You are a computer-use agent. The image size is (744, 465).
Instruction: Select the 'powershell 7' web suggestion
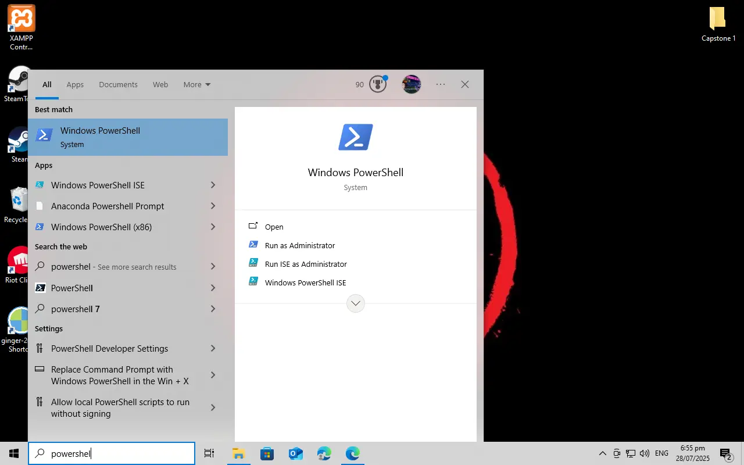click(x=114, y=309)
